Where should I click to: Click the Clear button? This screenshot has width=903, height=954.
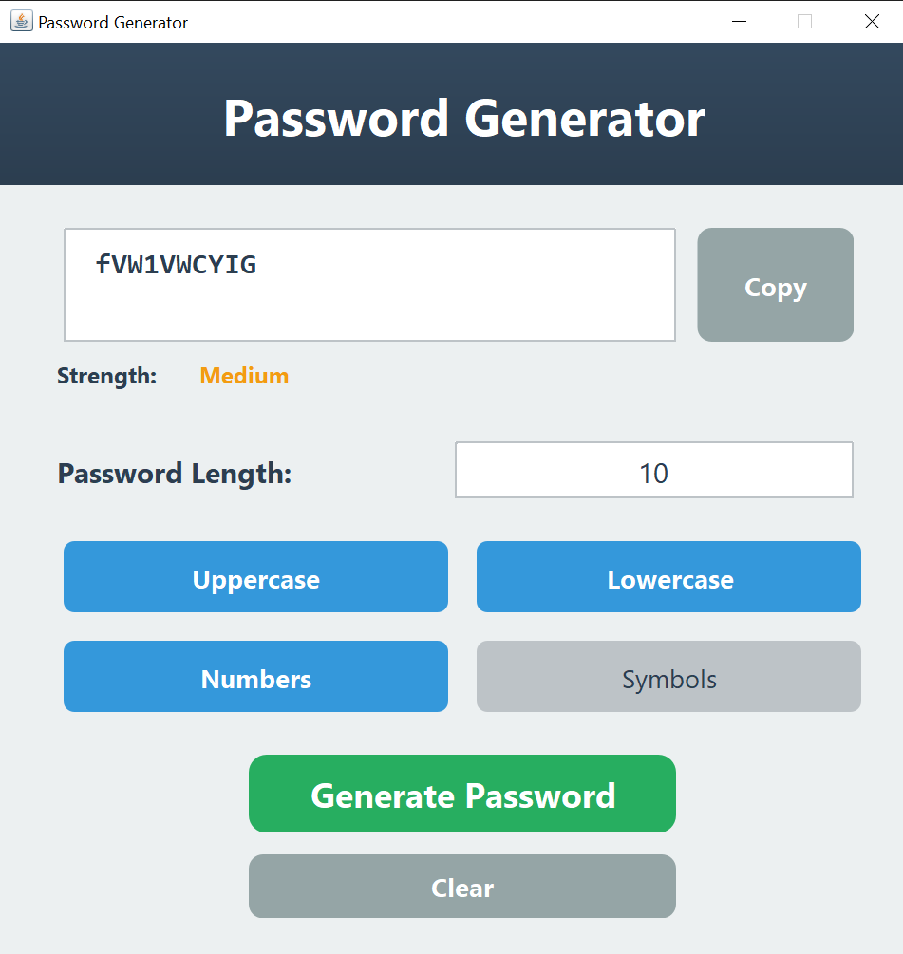(x=461, y=886)
